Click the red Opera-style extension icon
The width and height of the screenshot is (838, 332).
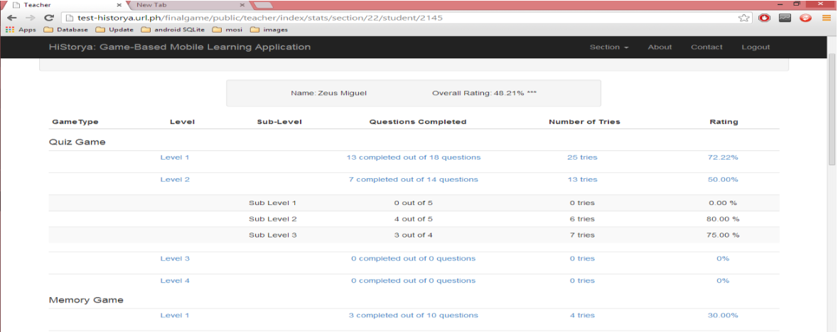point(765,18)
